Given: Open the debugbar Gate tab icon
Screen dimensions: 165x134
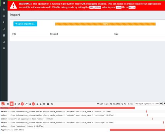Looking at the screenshot, I should click(x=44, y=104).
